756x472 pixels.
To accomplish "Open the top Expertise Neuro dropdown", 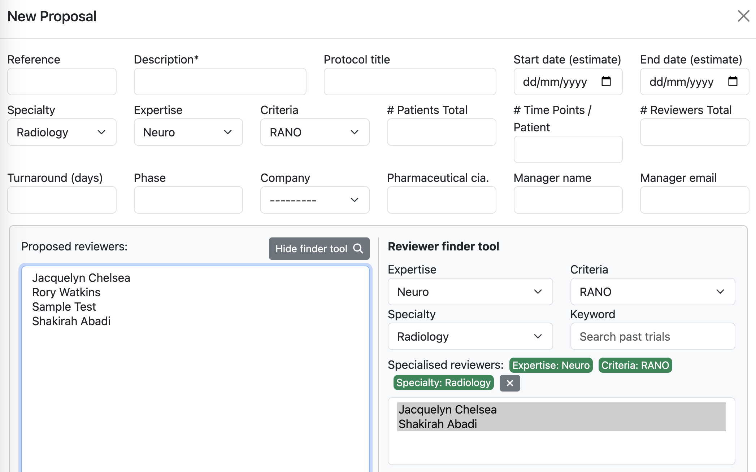I will click(188, 132).
